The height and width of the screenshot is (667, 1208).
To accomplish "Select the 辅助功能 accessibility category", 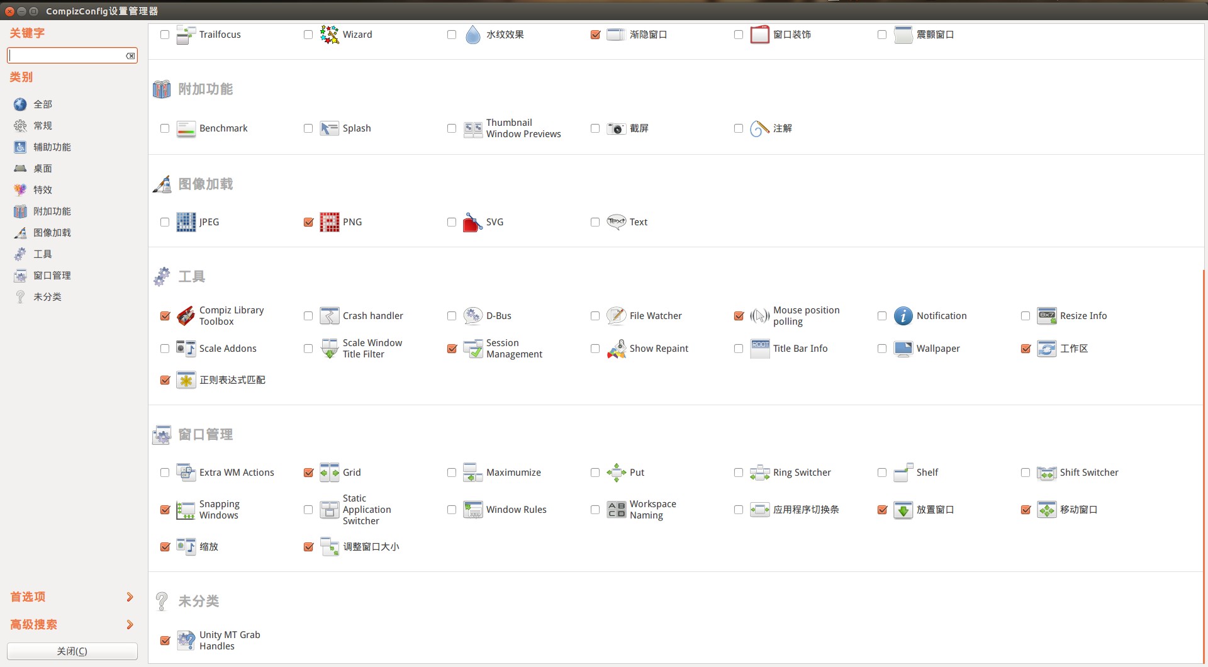I will tap(52, 147).
